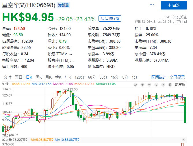Open 全屏显示 fullscreen chart view
This screenshot has width=193, height=146.
[177, 77]
